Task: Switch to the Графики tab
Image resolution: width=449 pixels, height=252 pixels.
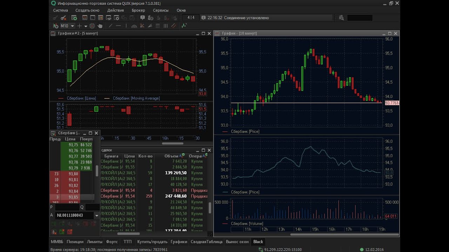Action: 179,242
